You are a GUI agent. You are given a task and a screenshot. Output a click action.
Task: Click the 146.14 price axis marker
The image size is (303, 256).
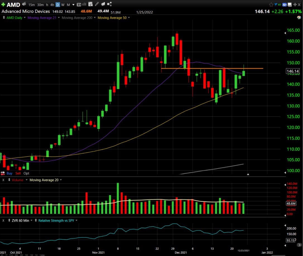click(293, 71)
